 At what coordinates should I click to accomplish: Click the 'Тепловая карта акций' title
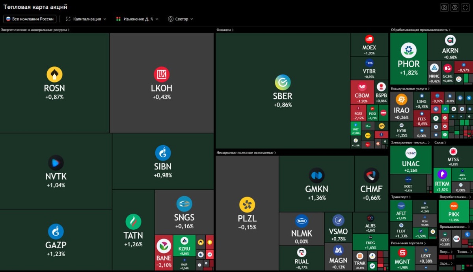click(x=35, y=7)
